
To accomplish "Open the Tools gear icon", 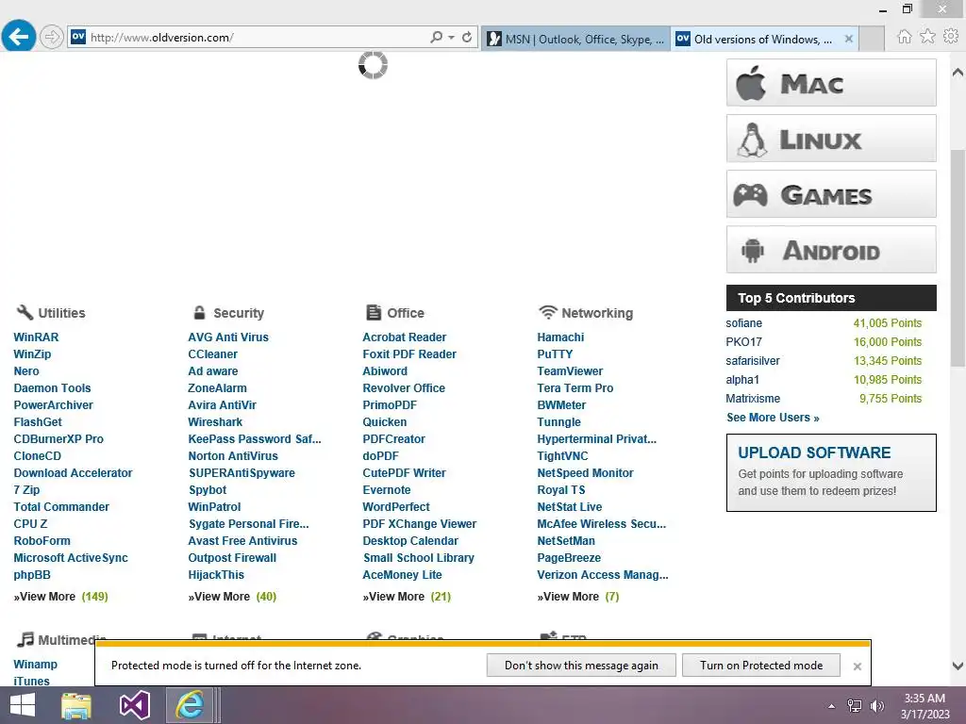I will point(951,37).
